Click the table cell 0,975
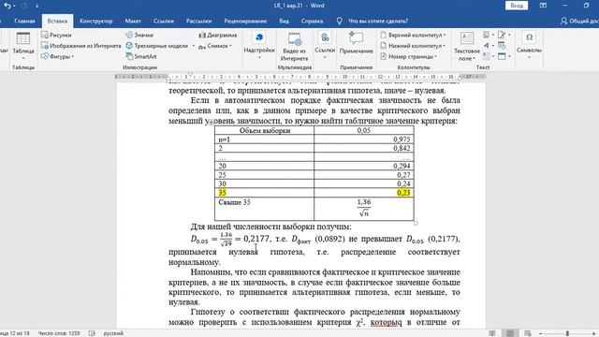Screen dimensions: 599x337 [364, 139]
